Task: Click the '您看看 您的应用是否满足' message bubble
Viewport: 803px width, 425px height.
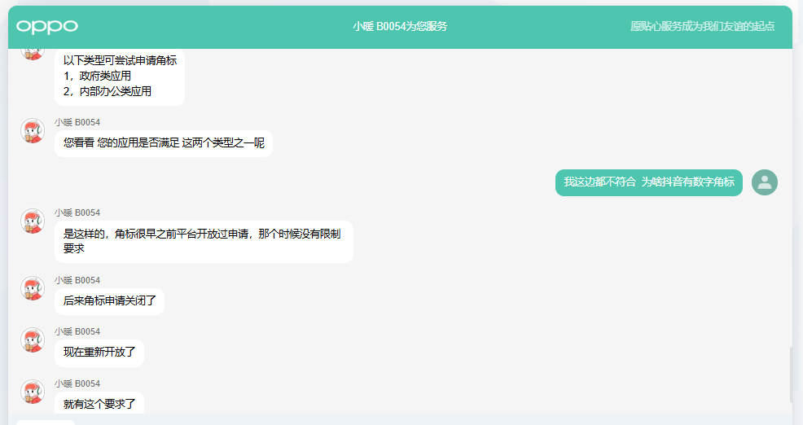Action: 163,143
